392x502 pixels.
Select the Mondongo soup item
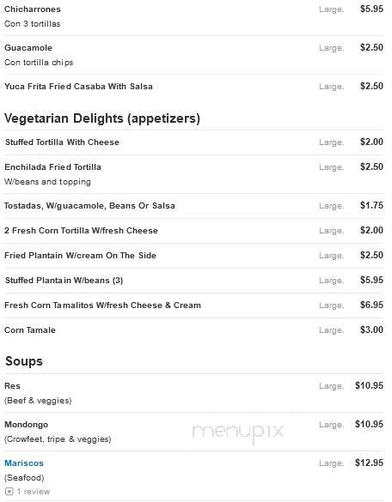[x=27, y=425]
